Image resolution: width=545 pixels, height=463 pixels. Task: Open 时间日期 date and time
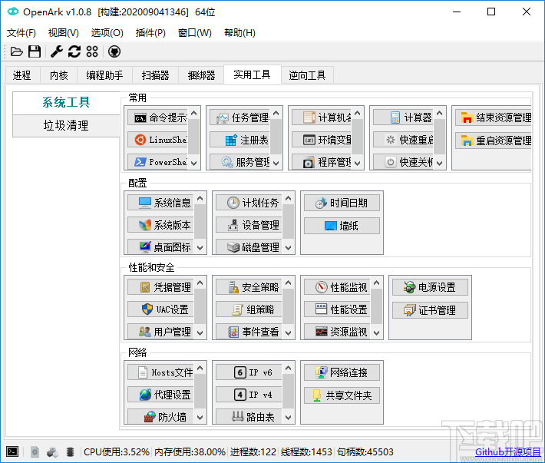pyautogui.click(x=342, y=203)
